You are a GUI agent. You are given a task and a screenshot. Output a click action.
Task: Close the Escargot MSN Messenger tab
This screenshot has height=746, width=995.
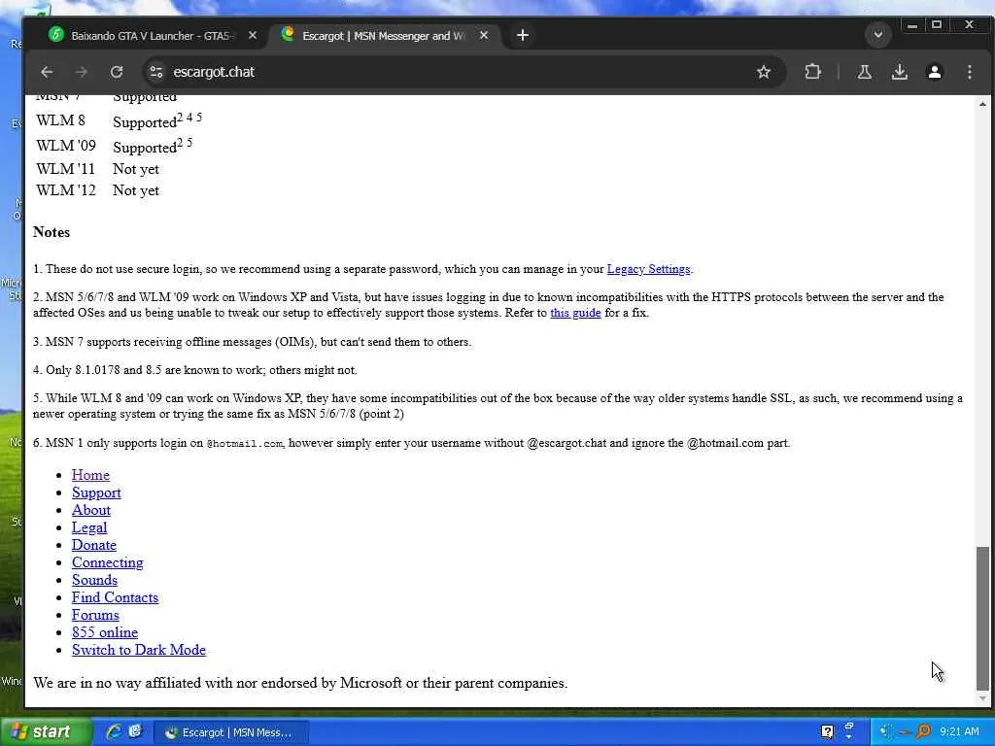(484, 36)
